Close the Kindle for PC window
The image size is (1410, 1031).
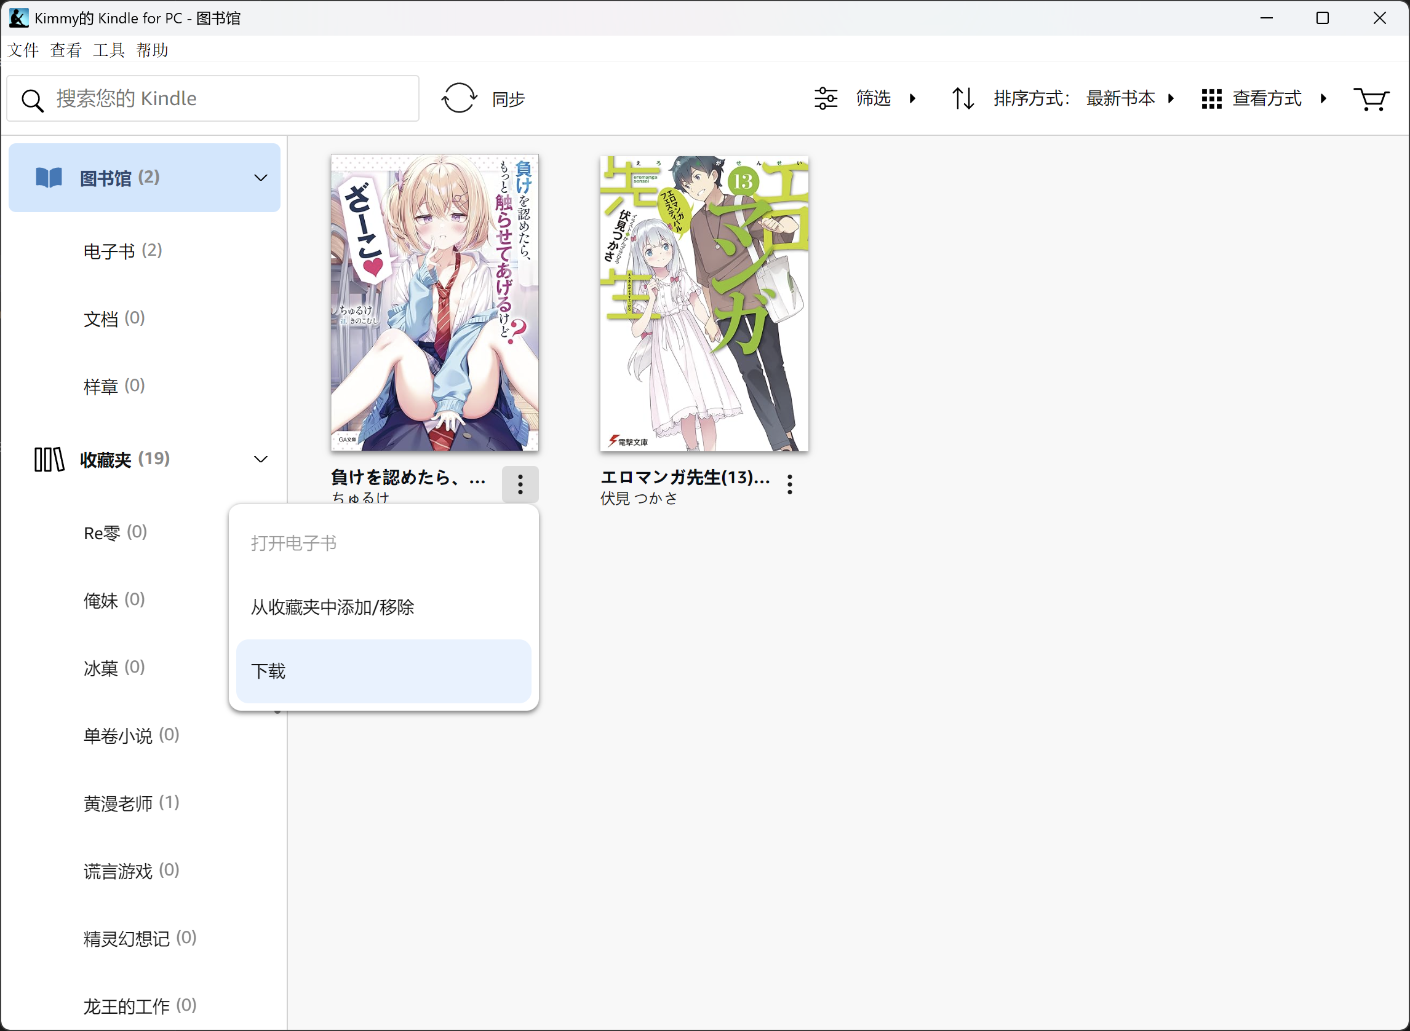pyautogui.click(x=1379, y=17)
